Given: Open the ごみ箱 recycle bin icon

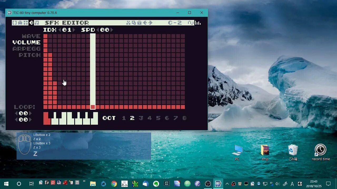Looking at the screenshot, I should click(x=293, y=153).
